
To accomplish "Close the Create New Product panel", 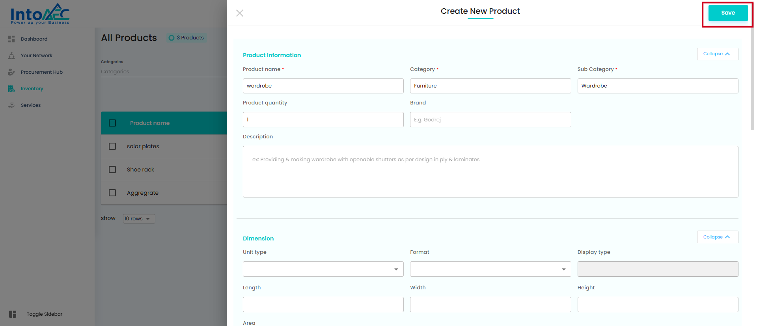I will point(239,13).
